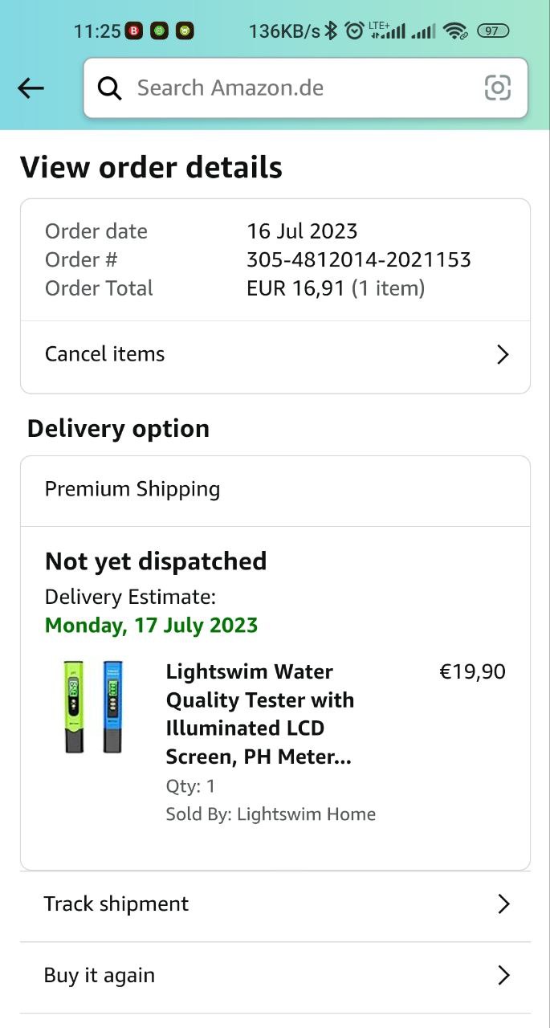Tap the Wi-Fi status icon
550x1028 pixels.
tap(455, 31)
